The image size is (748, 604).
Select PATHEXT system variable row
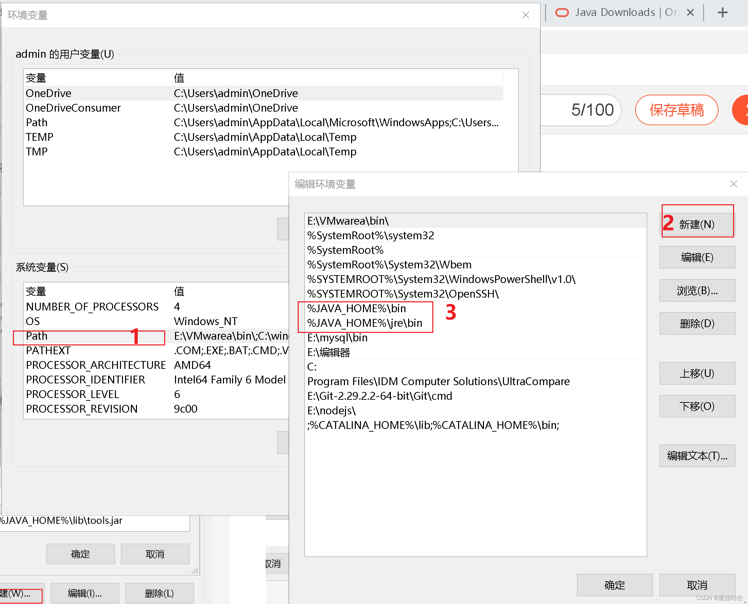click(156, 351)
